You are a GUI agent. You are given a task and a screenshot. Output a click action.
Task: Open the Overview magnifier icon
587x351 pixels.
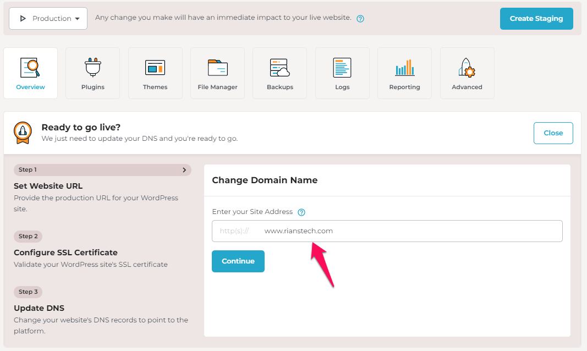pyautogui.click(x=30, y=68)
